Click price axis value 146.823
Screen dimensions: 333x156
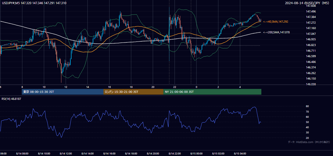point(311,45)
